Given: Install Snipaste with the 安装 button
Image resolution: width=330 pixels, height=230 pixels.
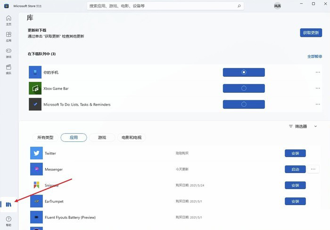Looking at the screenshot, I should click(x=295, y=185).
